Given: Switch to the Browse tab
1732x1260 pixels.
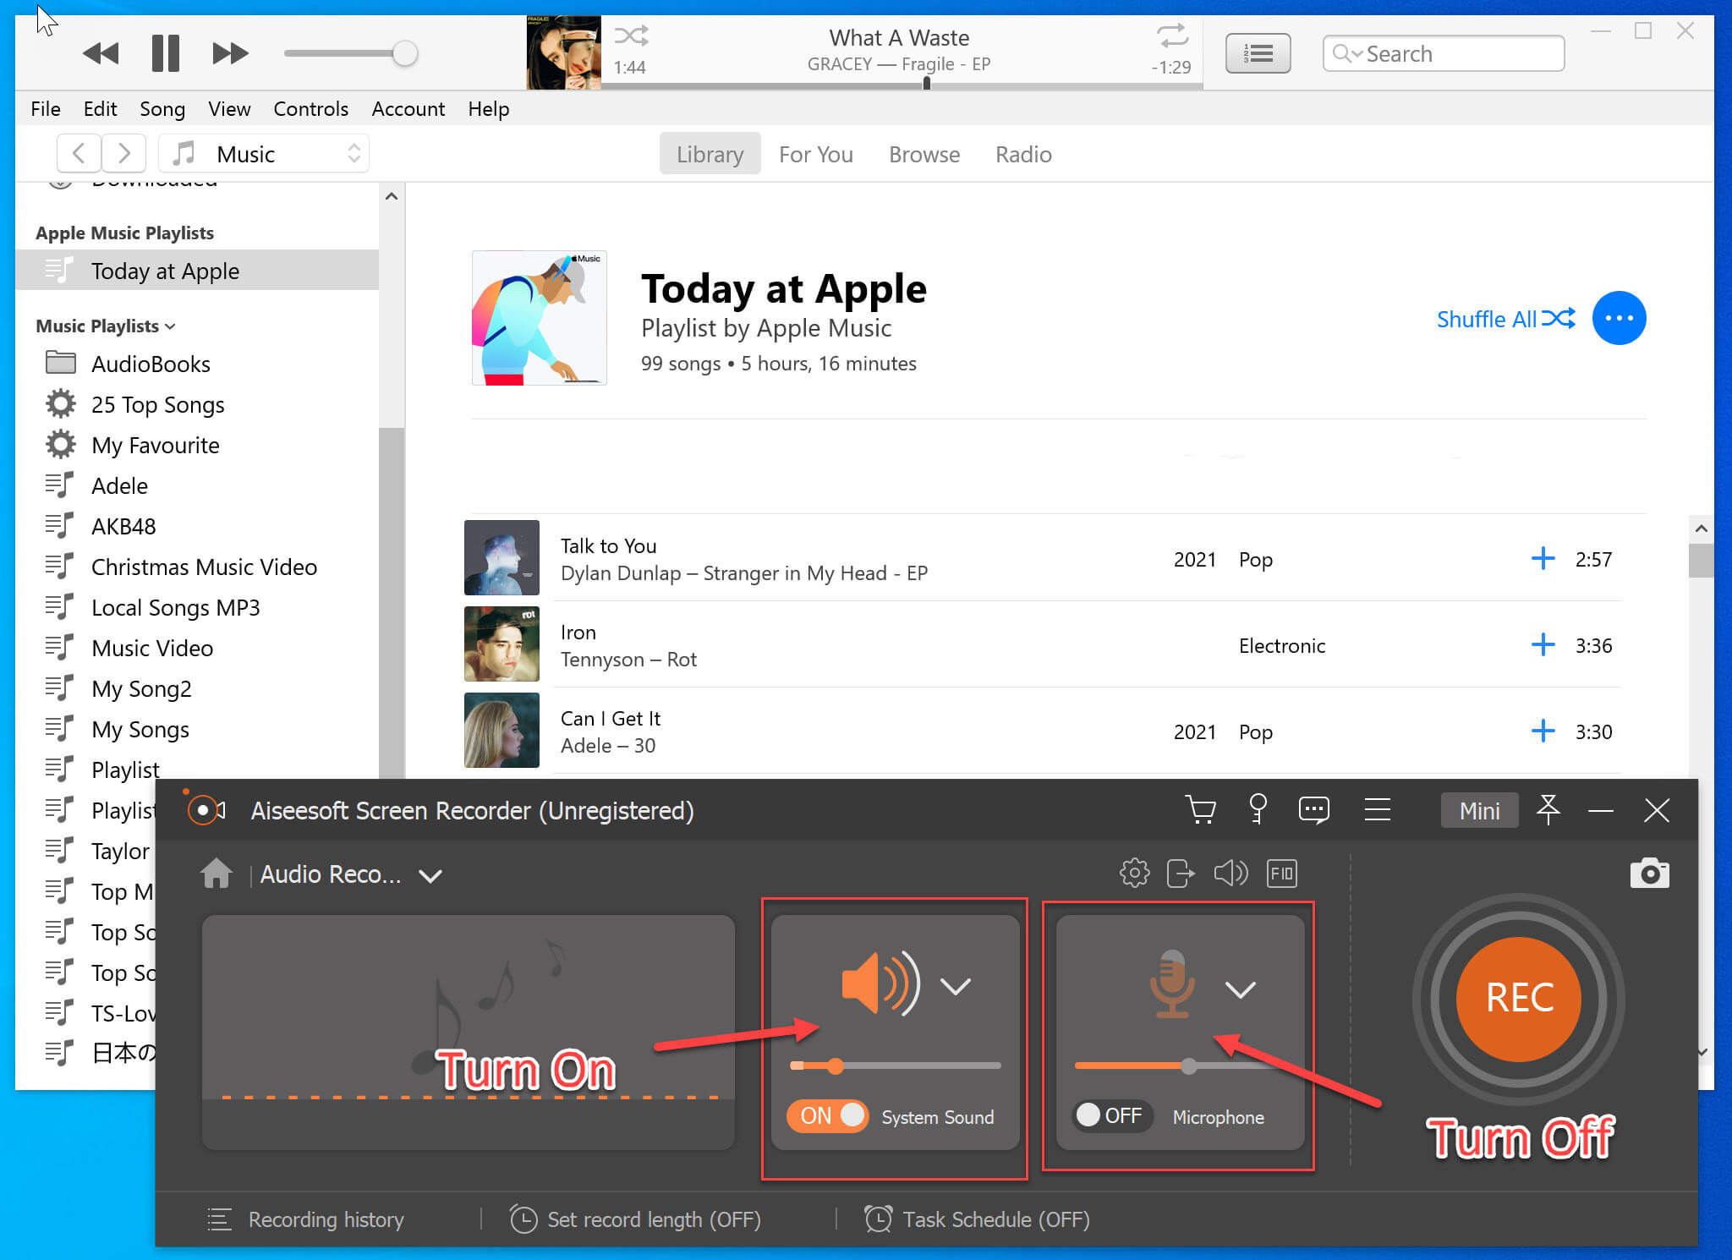Looking at the screenshot, I should tap(924, 154).
